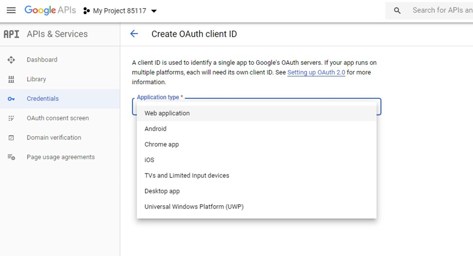The height and width of the screenshot is (256, 473).
Task: Choose TVs and Limited Input devices
Action: pos(187,176)
